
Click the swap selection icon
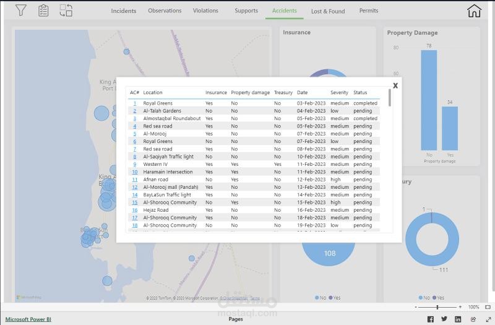coord(66,11)
